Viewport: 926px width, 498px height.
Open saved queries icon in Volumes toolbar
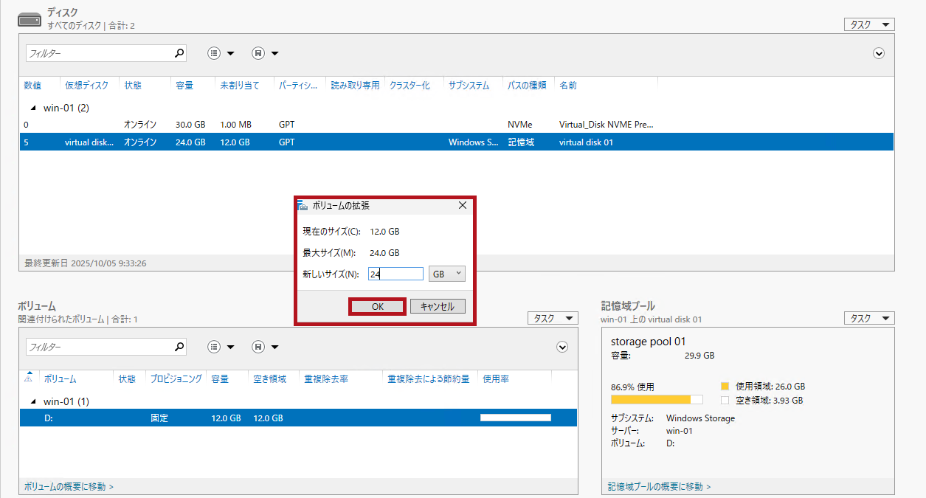coord(265,347)
